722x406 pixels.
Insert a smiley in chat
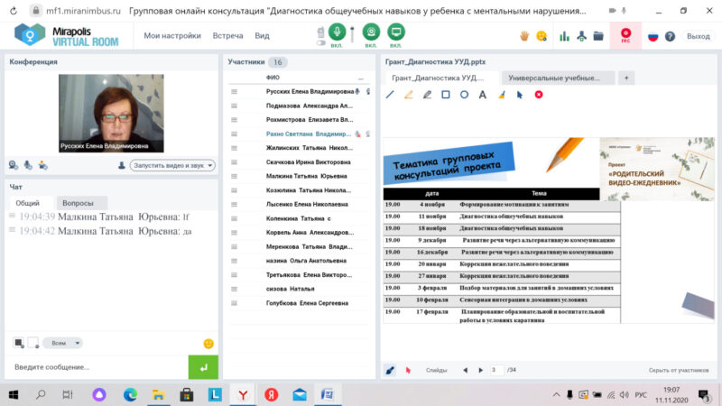pyautogui.click(x=208, y=344)
